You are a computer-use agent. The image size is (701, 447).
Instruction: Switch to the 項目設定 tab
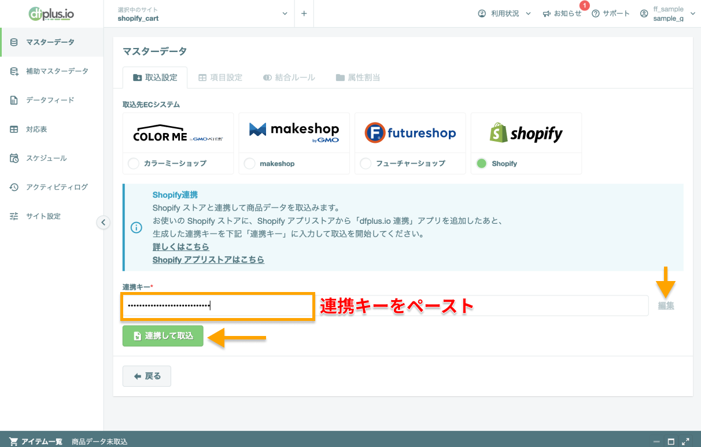(220, 77)
